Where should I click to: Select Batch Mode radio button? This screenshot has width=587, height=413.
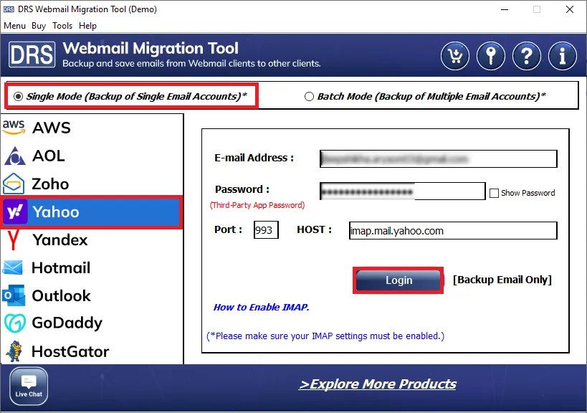[x=309, y=97]
